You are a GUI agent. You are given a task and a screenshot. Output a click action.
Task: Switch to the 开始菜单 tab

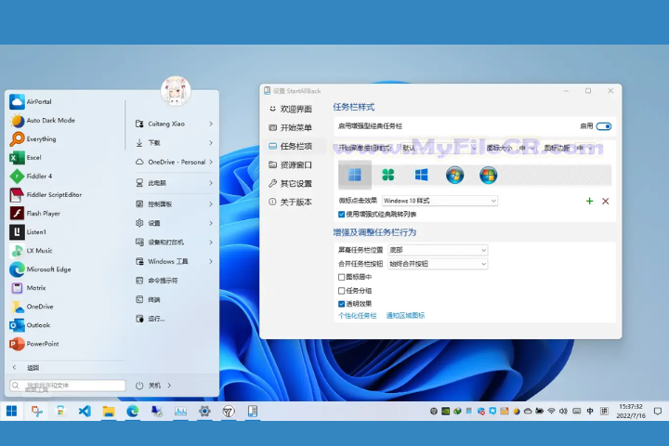click(x=291, y=127)
